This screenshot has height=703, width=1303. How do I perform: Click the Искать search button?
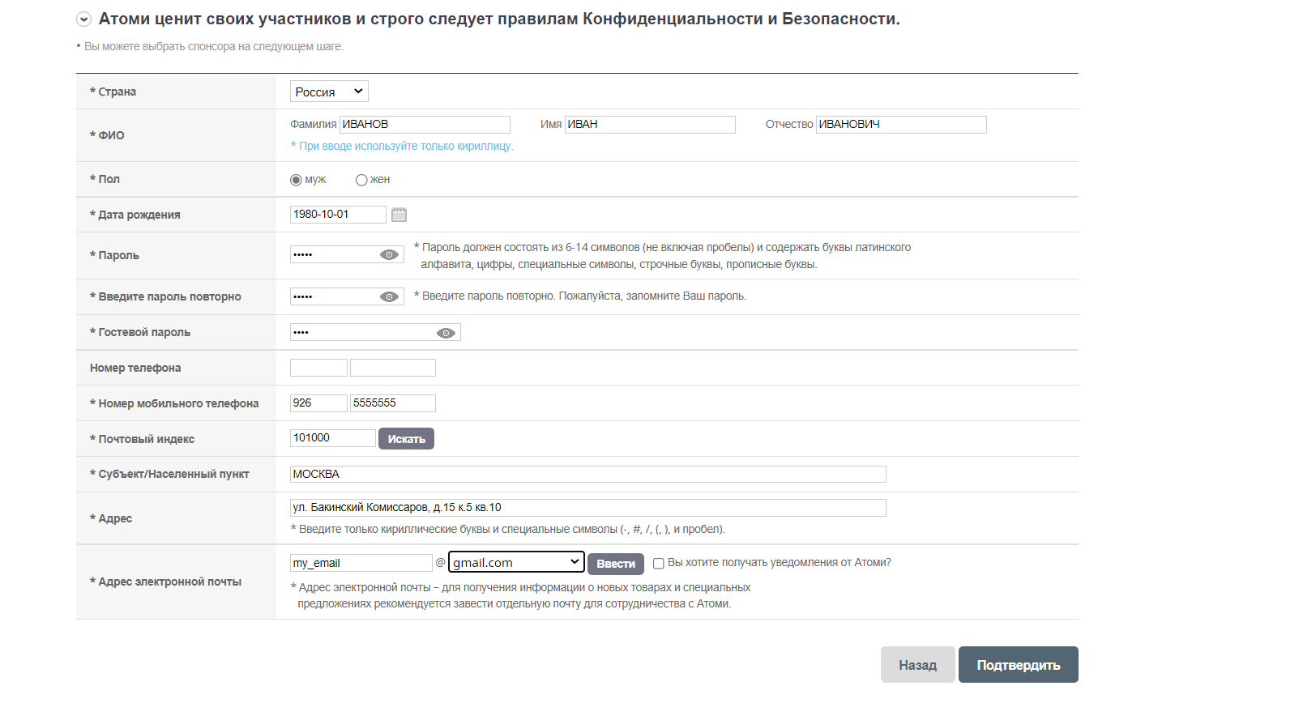tap(406, 438)
